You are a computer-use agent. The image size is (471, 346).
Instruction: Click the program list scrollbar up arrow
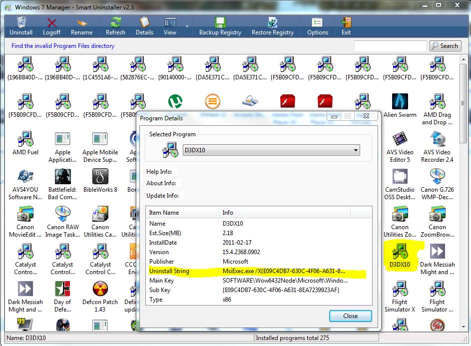pos(463,59)
